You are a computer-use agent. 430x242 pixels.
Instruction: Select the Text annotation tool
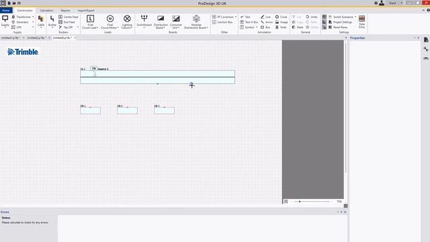(x=245, y=17)
